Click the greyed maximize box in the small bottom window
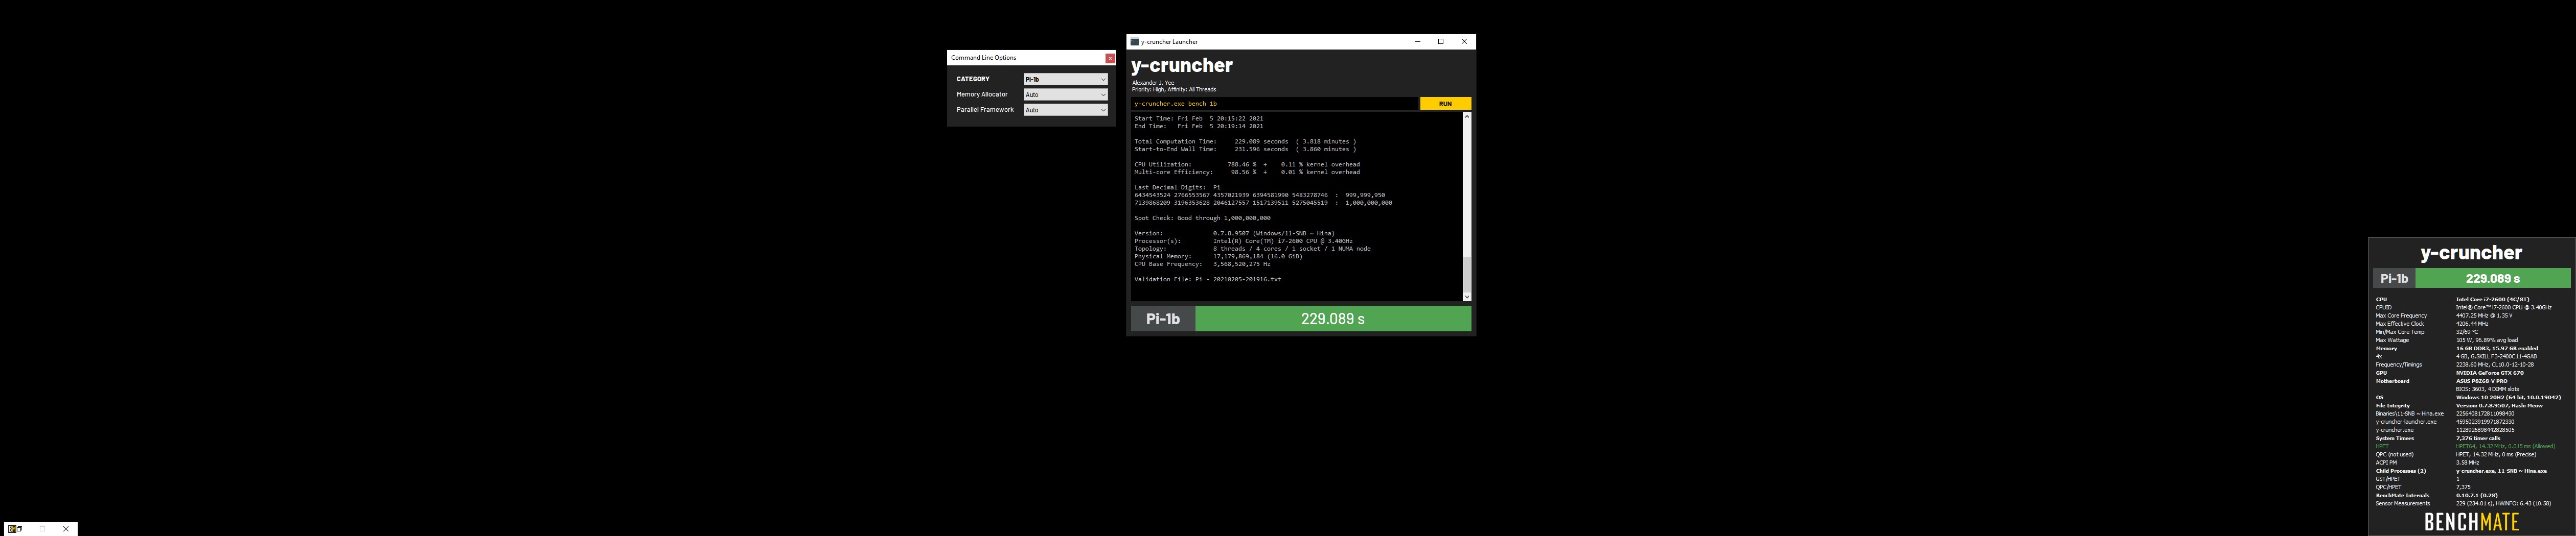 (43, 529)
